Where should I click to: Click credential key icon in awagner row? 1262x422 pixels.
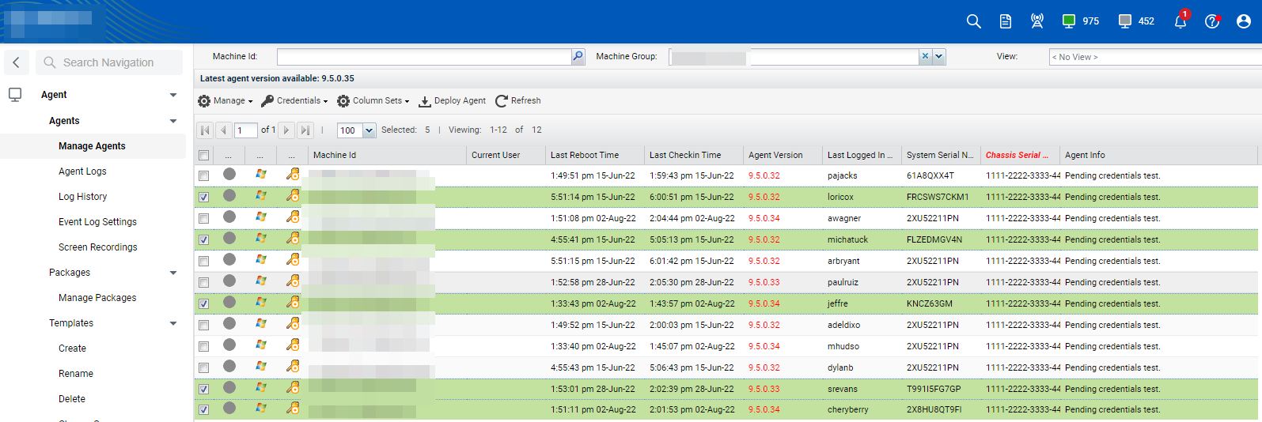293,217
